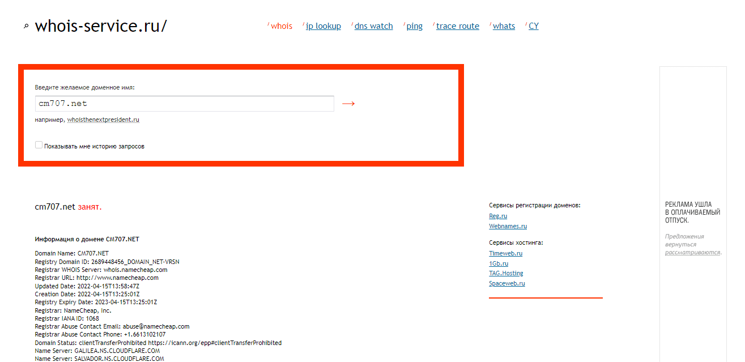Open the CY menu item
Screen dimensions: 745x362
tap(533, 26)
